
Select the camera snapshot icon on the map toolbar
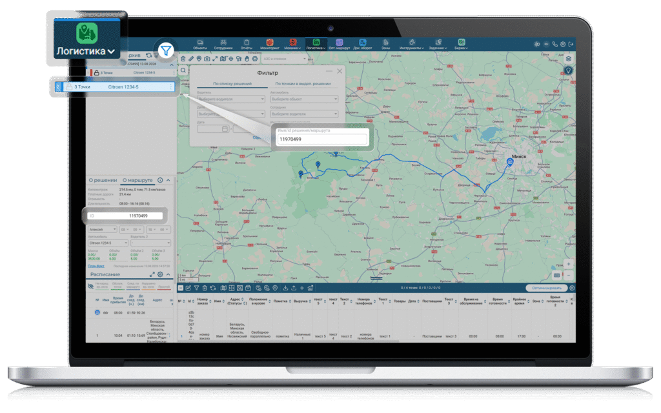click(207, 59)
